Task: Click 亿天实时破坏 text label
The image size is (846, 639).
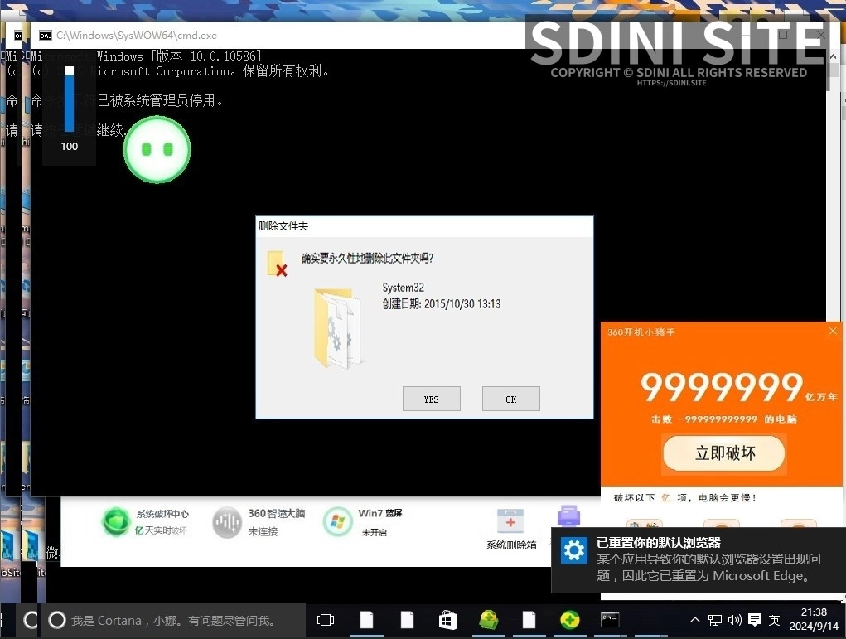Action: click(x=161, y=530)
